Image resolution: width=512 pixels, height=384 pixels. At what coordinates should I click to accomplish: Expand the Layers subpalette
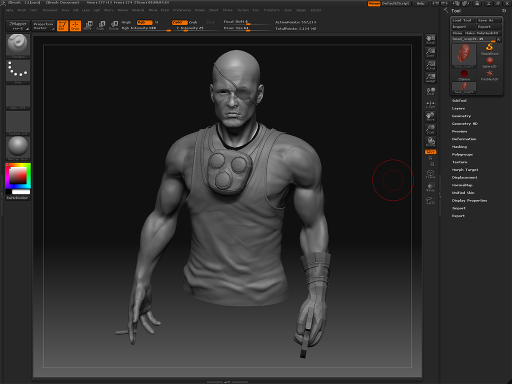[x=458, y=108]
